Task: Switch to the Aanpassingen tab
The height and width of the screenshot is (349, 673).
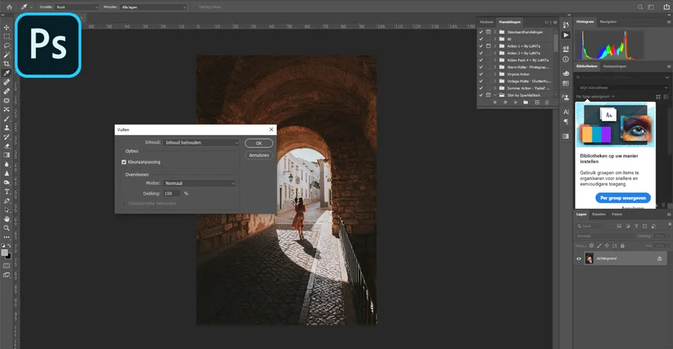Action: click(614, 66)
